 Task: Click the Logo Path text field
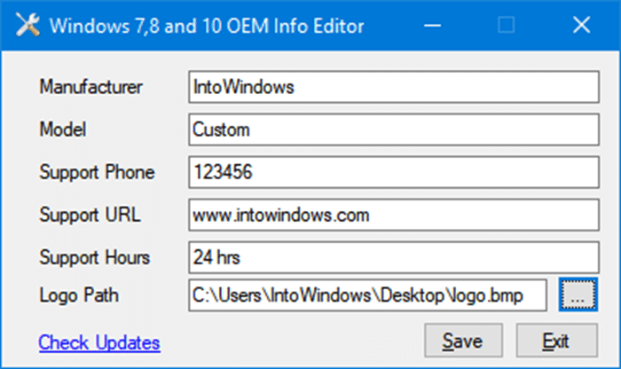point(367,296)
